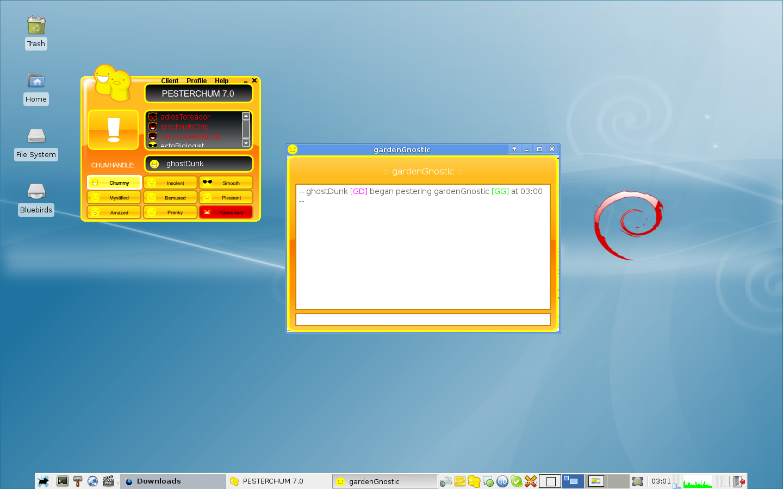
Task: Expand the Help menu
Action: tap(221, 81)
